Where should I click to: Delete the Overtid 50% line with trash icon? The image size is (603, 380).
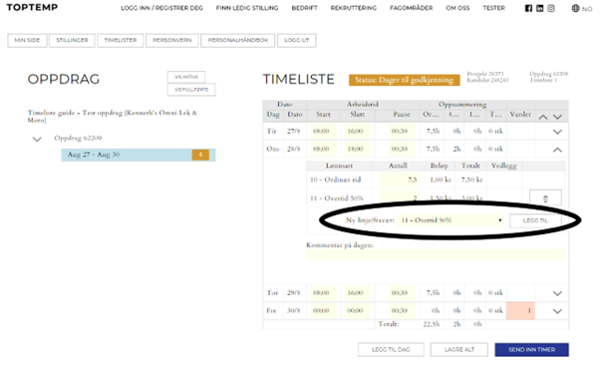pyautogui.click(x=545, y=198)
